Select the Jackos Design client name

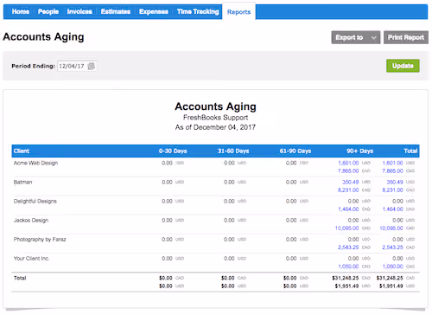pyautogui.click(x=31, y=220)
